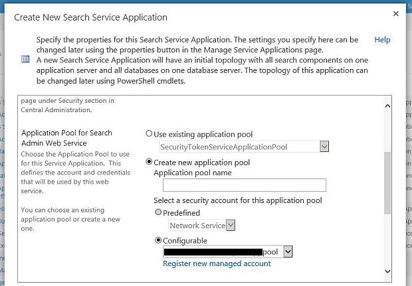Click the Application pool name text box
The image size is (412, 286).
click(239, 185)
